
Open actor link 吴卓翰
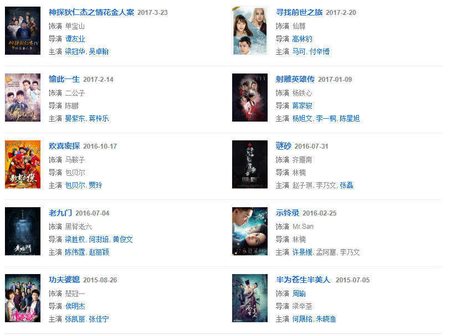coord(99,51)
